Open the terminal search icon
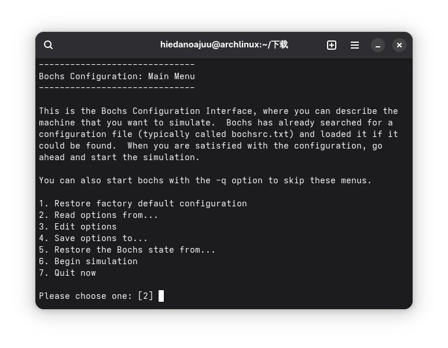This screenshot has height=348, width=448. (48, 45)
